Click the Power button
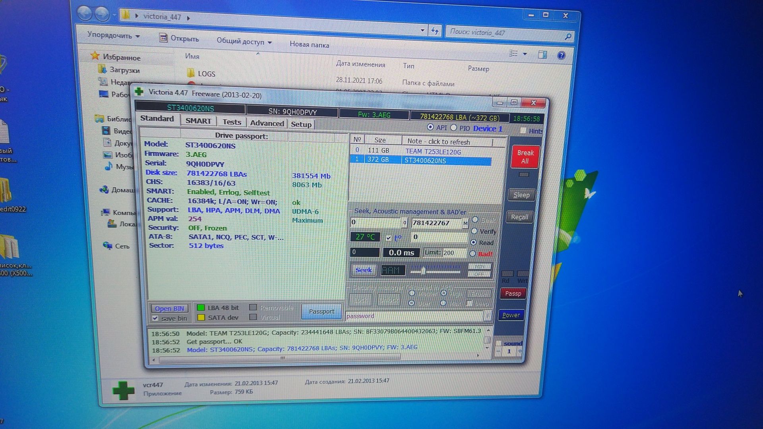 (x=511, y=315)
